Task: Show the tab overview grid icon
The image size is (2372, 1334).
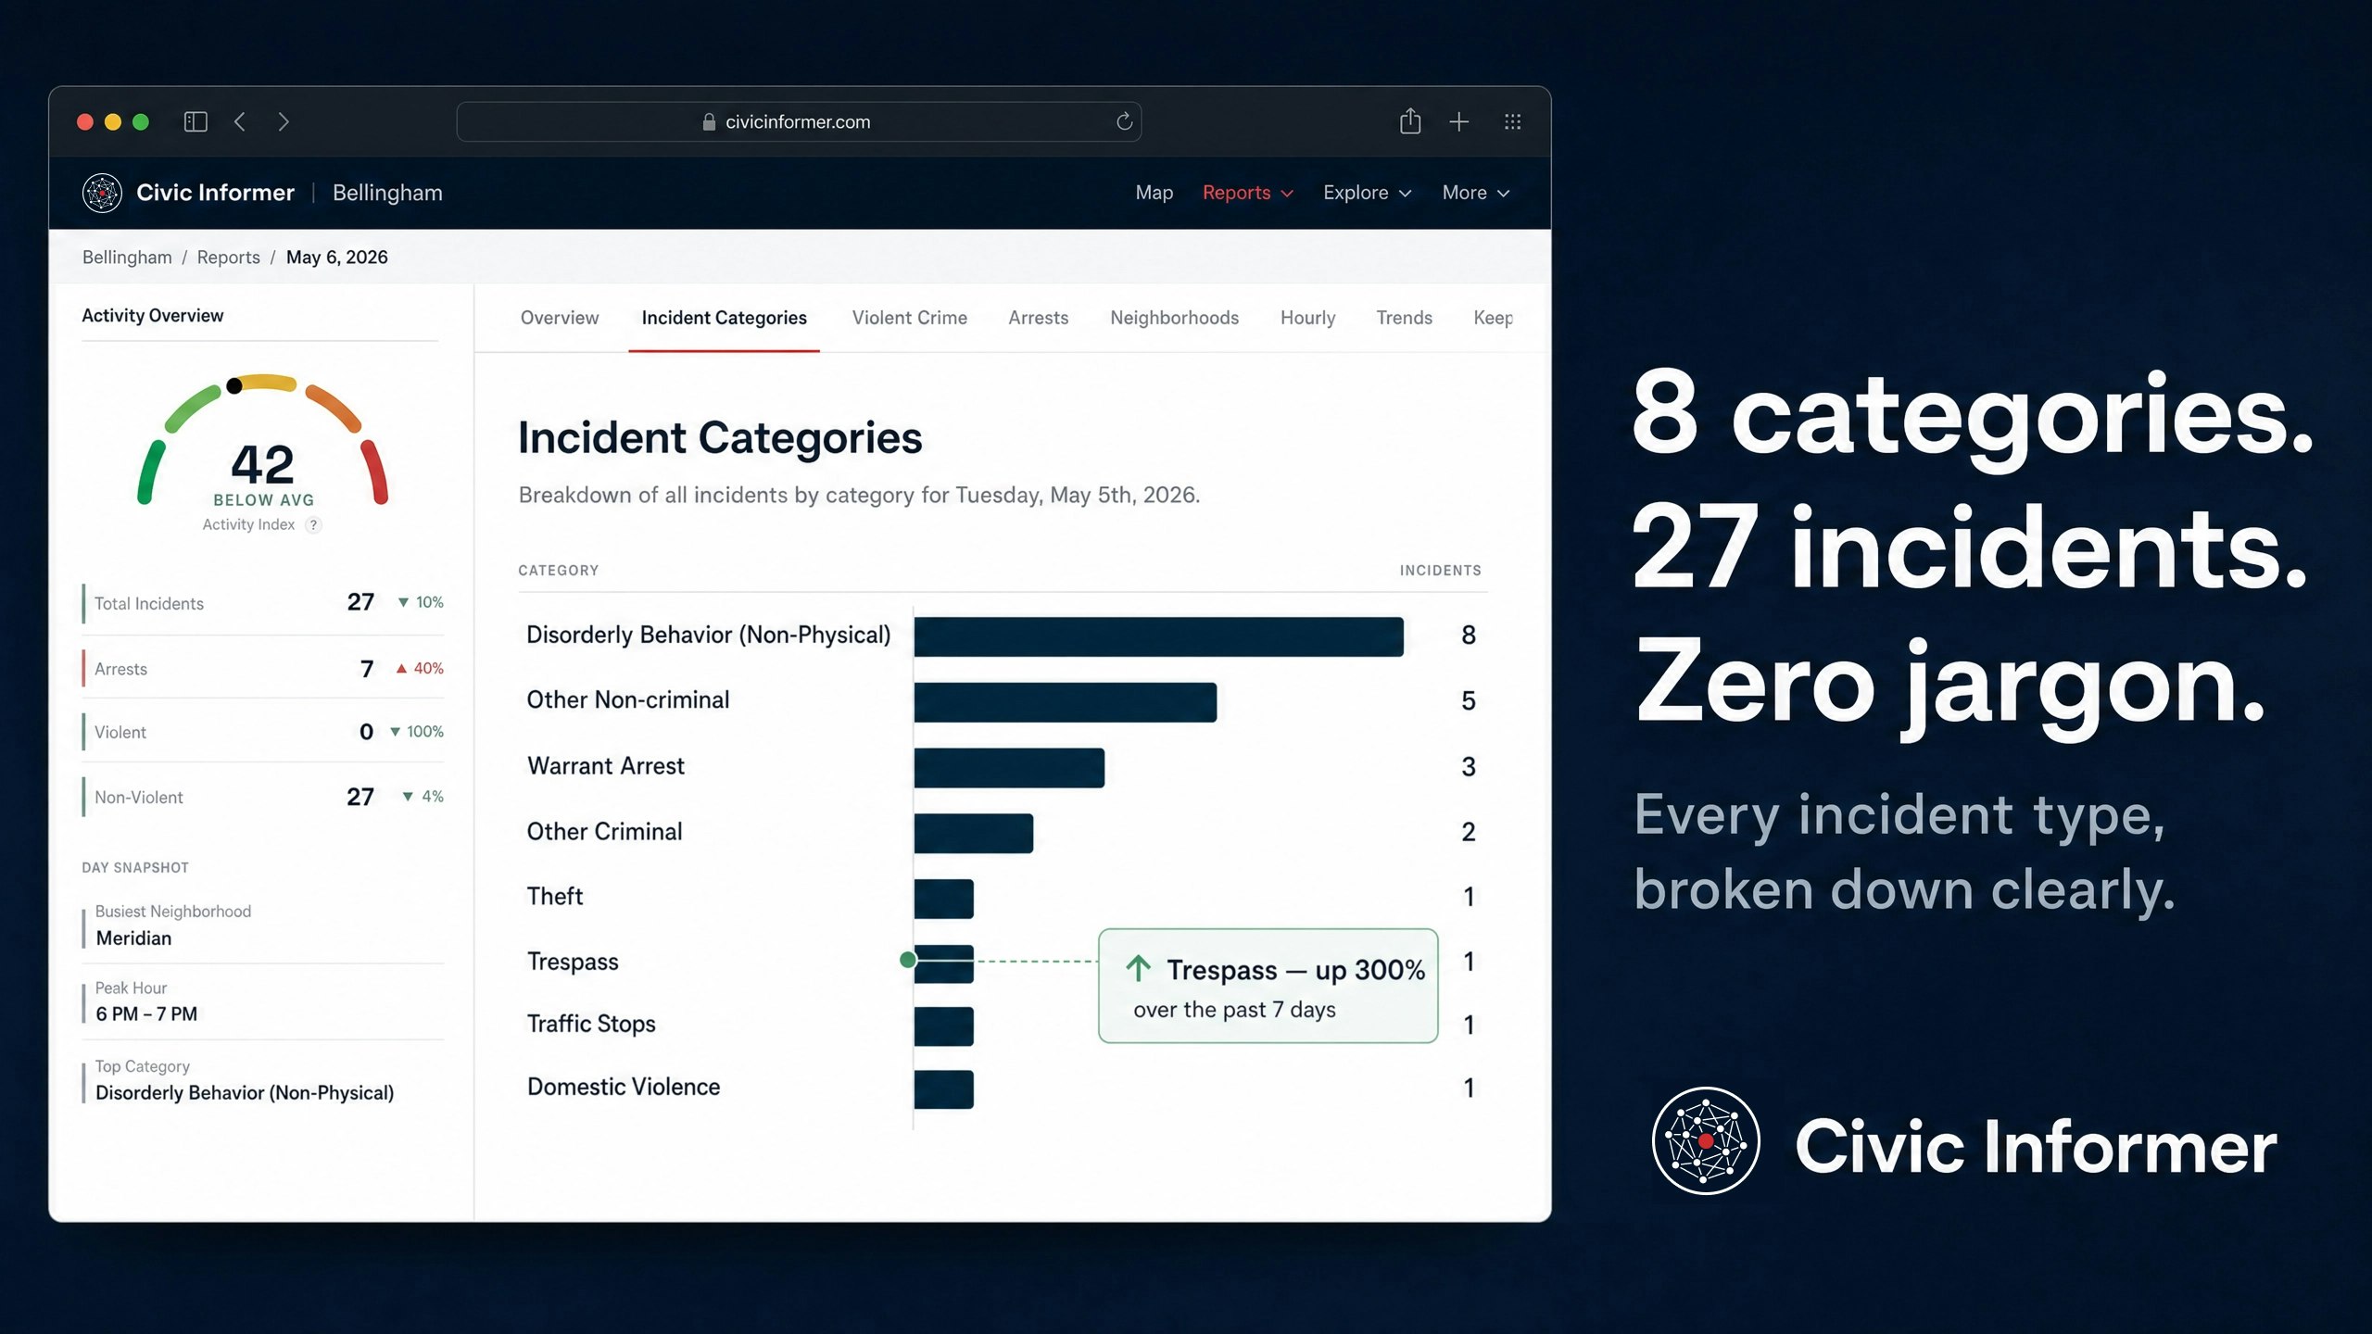Action: (x=1513, y=121)
